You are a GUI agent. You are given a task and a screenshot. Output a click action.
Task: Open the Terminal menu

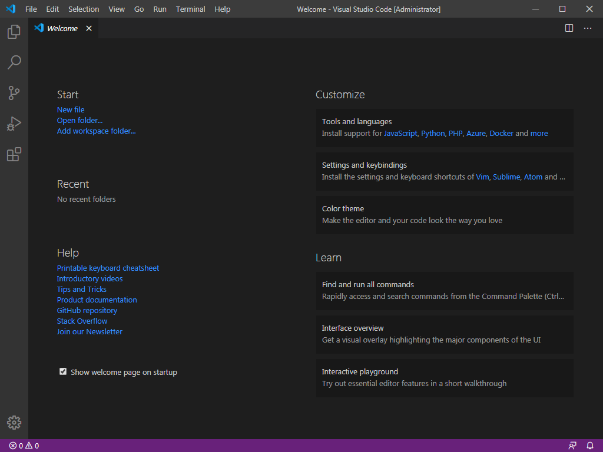[x=190, y=9]
